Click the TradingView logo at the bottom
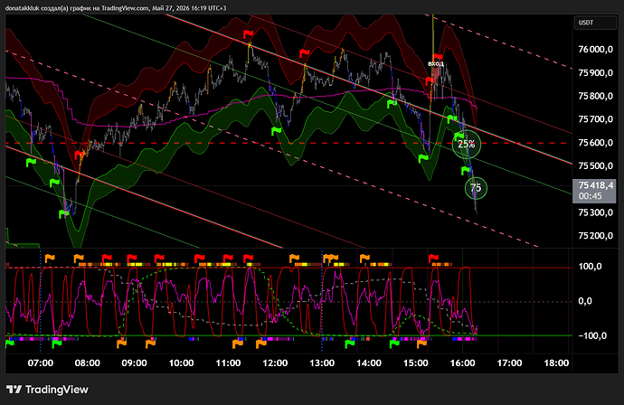Screen dimensions: 624x405 (x=47, y=390)
